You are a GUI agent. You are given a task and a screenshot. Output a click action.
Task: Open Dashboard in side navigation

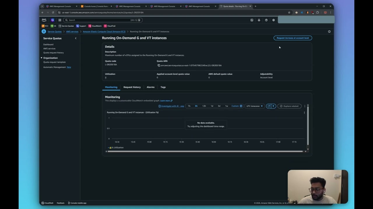point(48,44)
